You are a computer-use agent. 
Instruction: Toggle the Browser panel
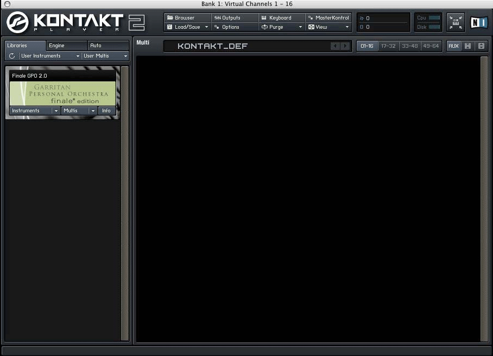(x=187, y=18)
